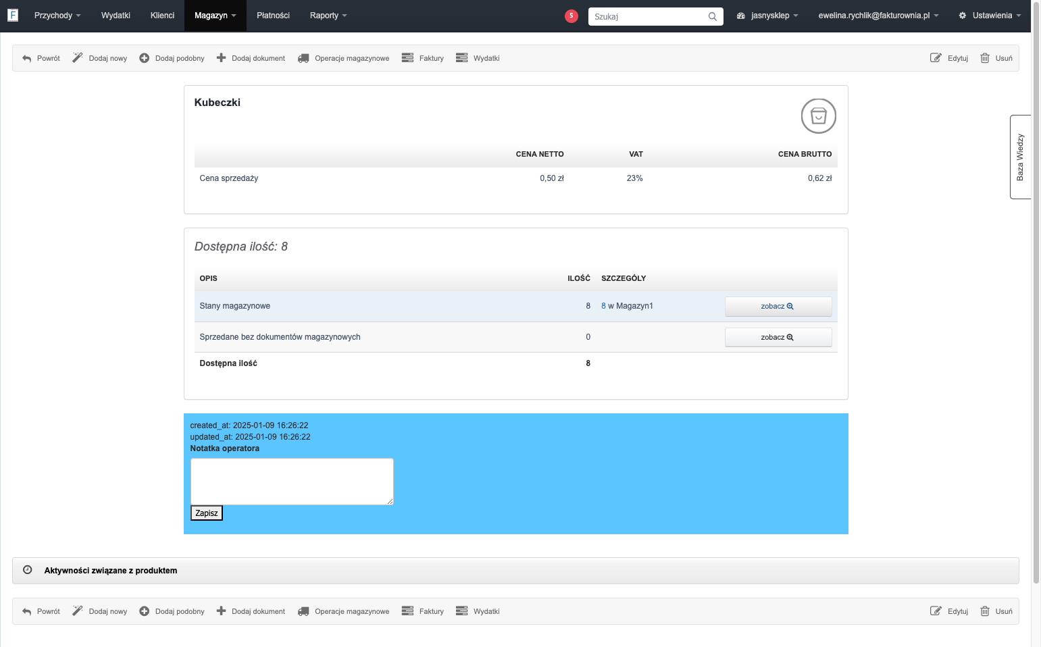Click Powrót in the bottom toolbar
1041x647 pixels.
(x=41, y=611)
